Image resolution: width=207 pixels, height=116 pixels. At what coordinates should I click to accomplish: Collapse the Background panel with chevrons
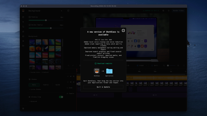pos(61,11)
